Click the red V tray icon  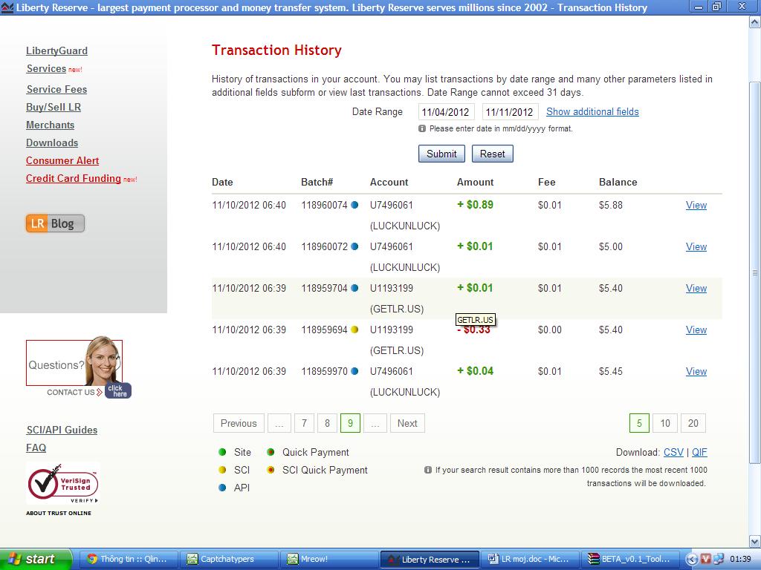[706, 559]
